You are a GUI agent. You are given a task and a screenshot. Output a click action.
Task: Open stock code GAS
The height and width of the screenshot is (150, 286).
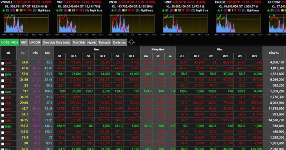(8, 92)
